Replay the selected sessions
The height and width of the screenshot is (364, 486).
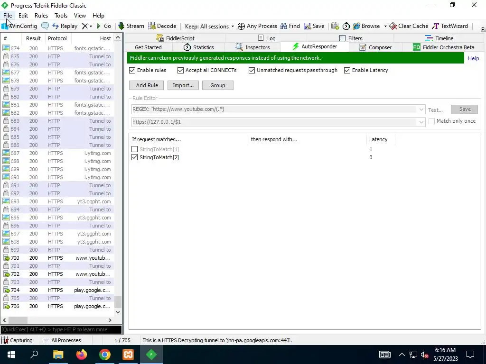[65, 26]
